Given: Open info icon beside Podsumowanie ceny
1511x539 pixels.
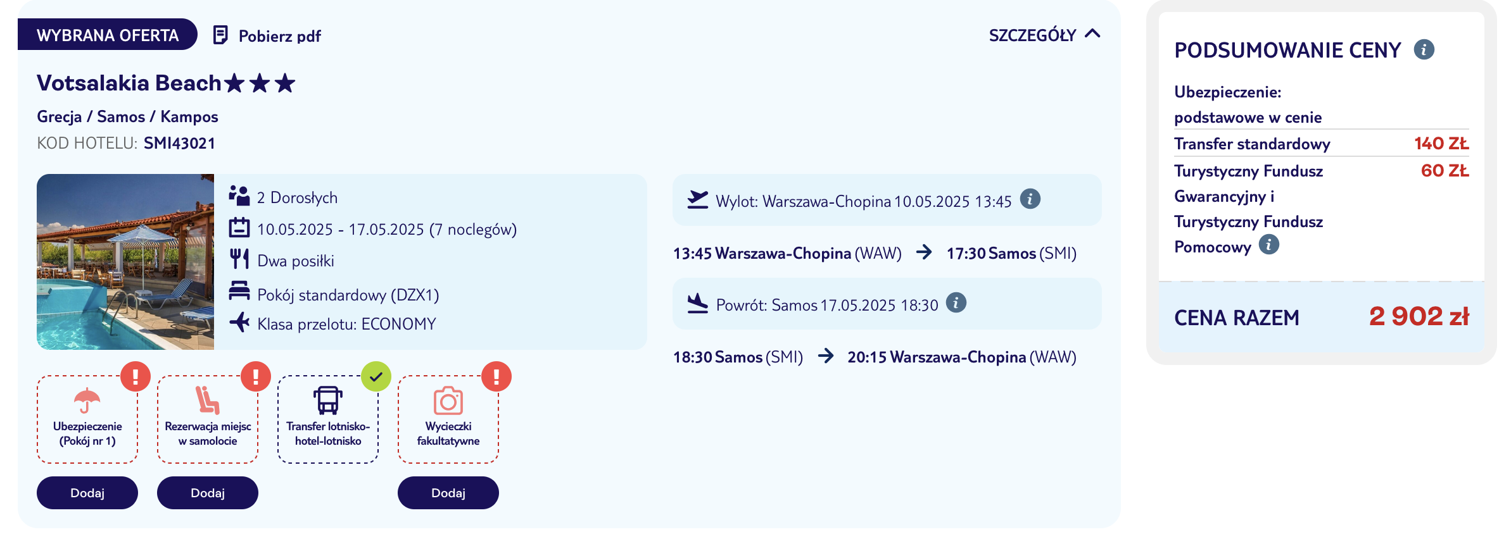Looking at the screenshot, I should coord(1424,49).
